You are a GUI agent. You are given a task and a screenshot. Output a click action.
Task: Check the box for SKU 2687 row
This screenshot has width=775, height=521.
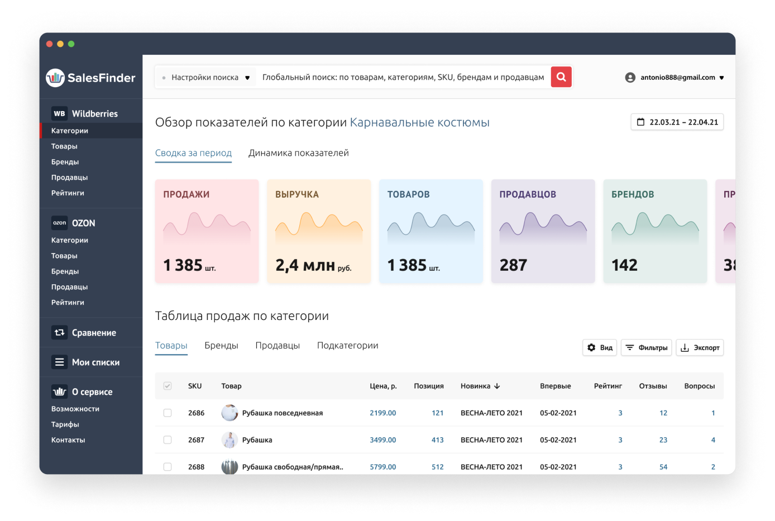click(x=168, y=440)
